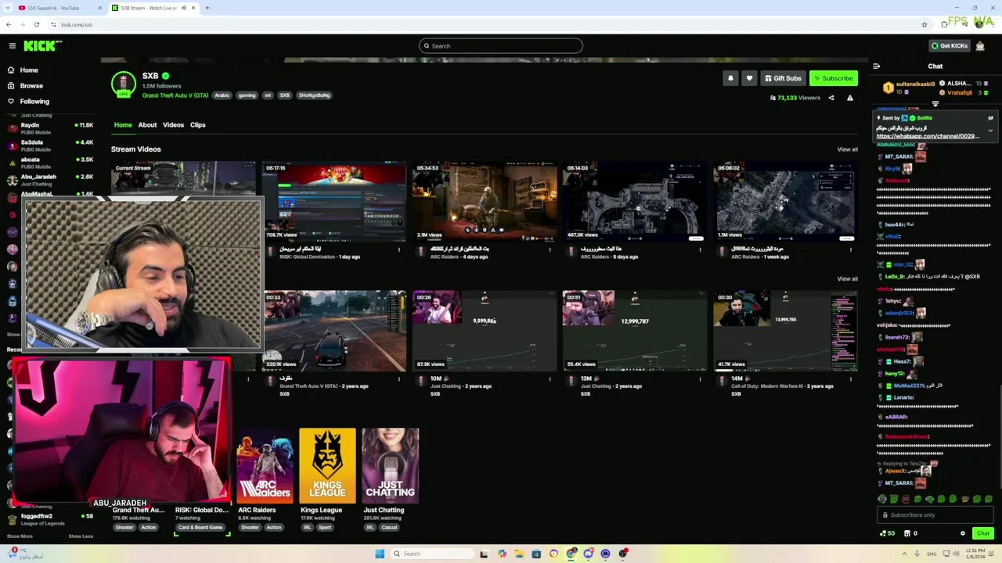Switch to the About tab

(147, 125)
